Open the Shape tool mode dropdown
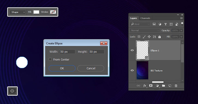The image size is (198, 104). (x=18, y=12)
